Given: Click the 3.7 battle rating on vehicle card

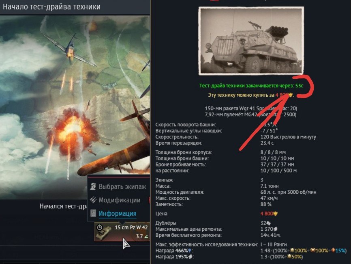Looking at the screenshot, I should tap(139, 236).
